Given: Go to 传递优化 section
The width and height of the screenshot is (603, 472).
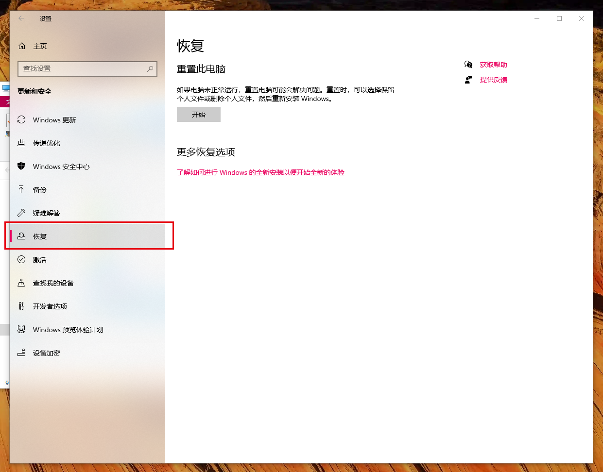Looking at the screenshot, I should pyautogui.click(x=87, y=143).
